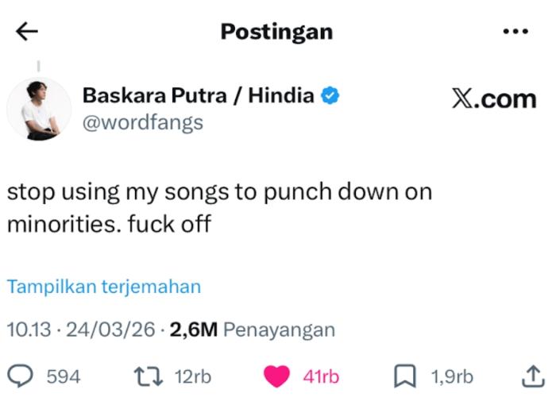Tap Tampilkan terjemahan to translate post
Image resolution: width=556 pixels, height=405 pixels.
tap(104, 287)
